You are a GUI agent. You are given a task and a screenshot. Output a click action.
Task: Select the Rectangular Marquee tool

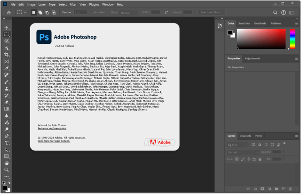(x=7, y=34)
